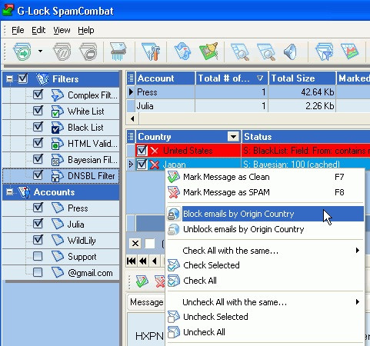Select the Julia row in accounts grid
Viewport: 370px width, 346px height.
(248, 106)
